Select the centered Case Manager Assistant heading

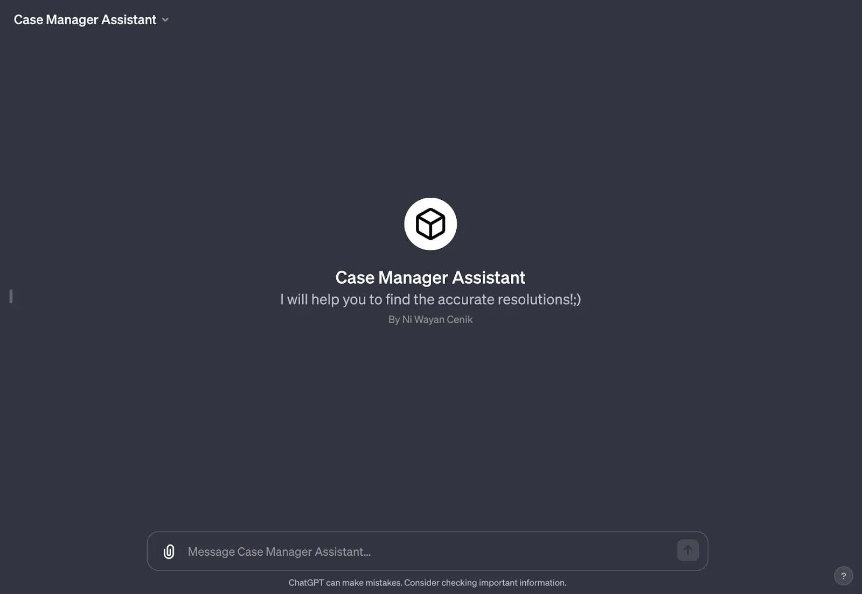430,277
